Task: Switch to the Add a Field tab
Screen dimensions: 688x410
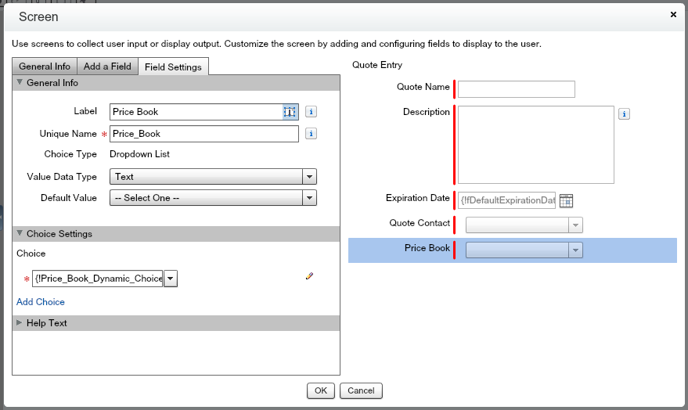Action: coord(107,67)
